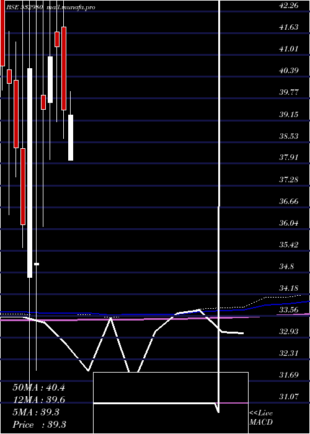Click the last white candlestick on the right
This screenshot has height=434, width=310.
click(71, 138)
